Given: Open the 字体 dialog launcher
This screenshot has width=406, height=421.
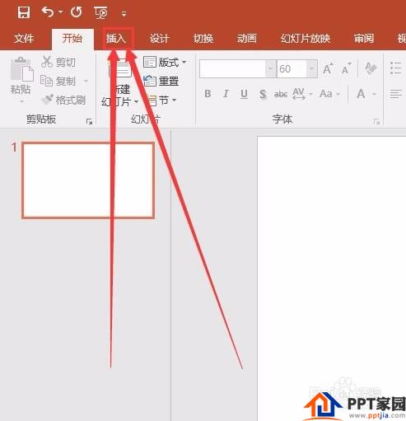Looking at the screenshot, I should tap(376, 121).
